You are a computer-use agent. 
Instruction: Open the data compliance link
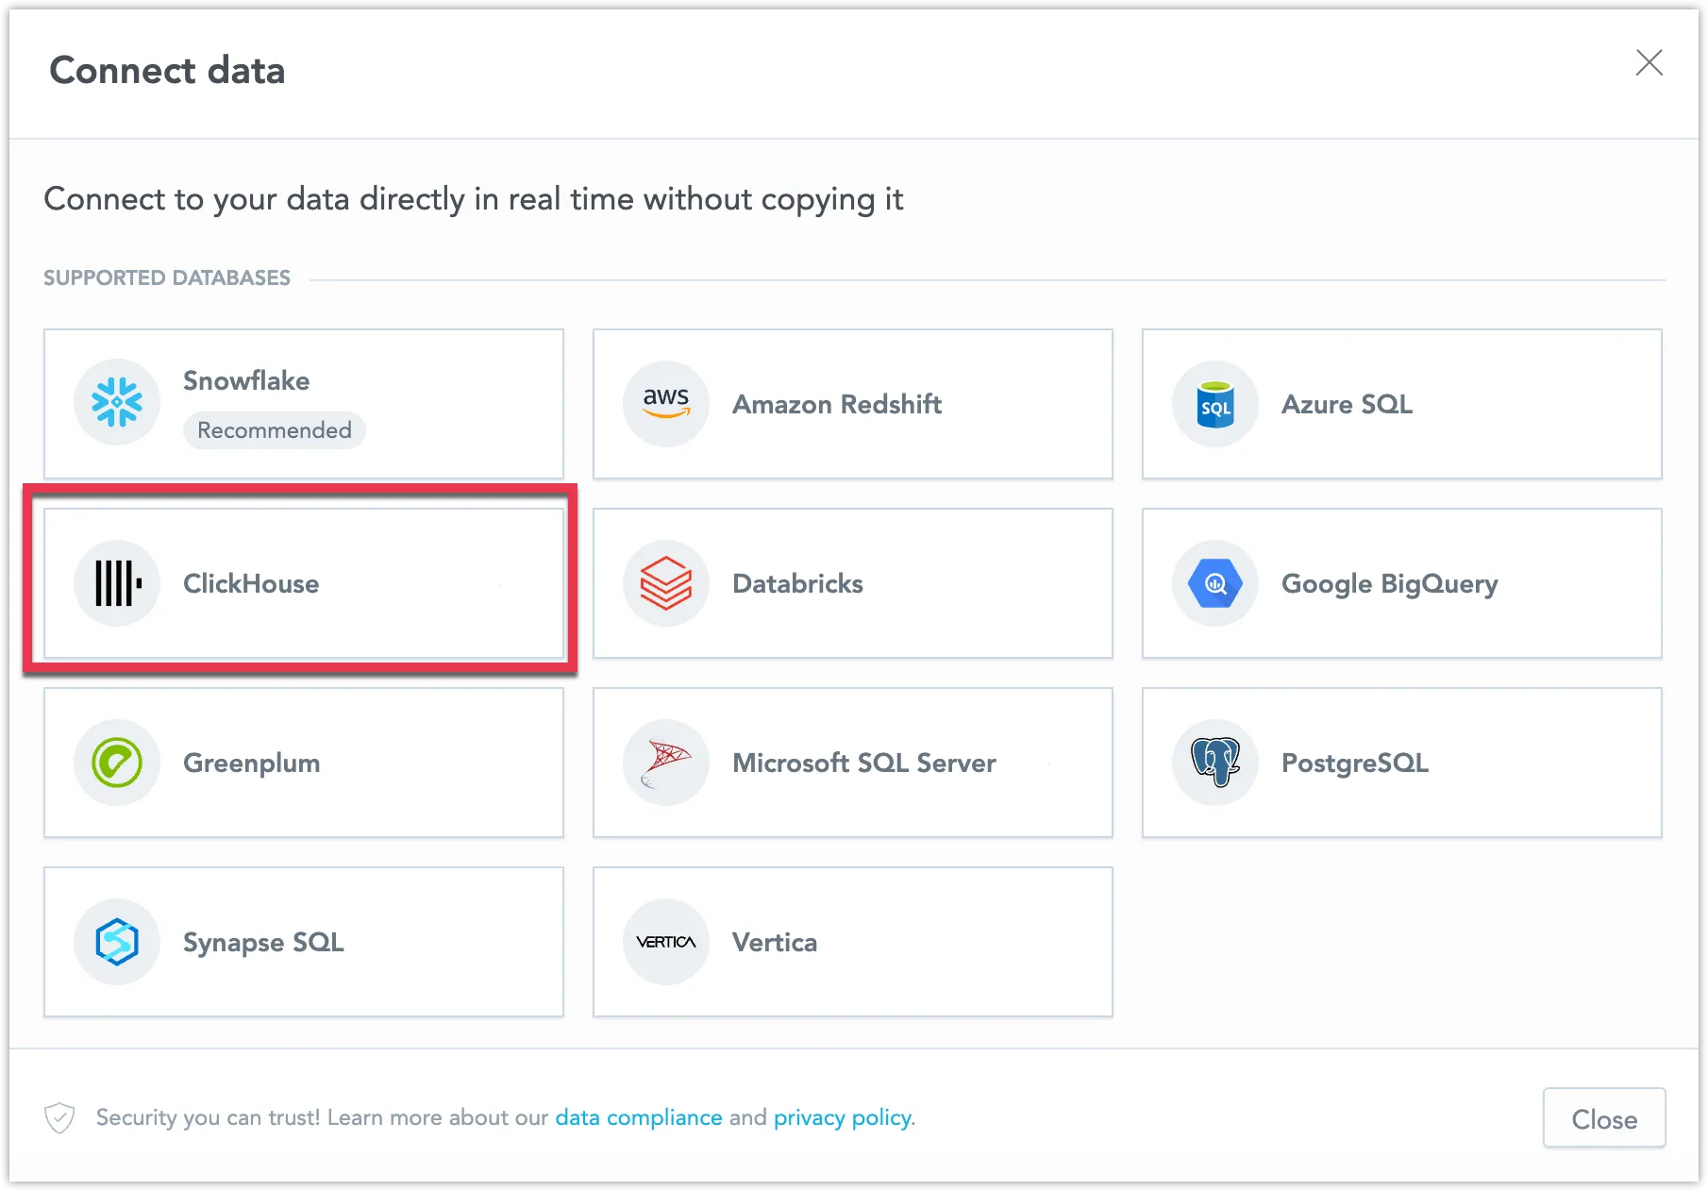pos(640,1117)
